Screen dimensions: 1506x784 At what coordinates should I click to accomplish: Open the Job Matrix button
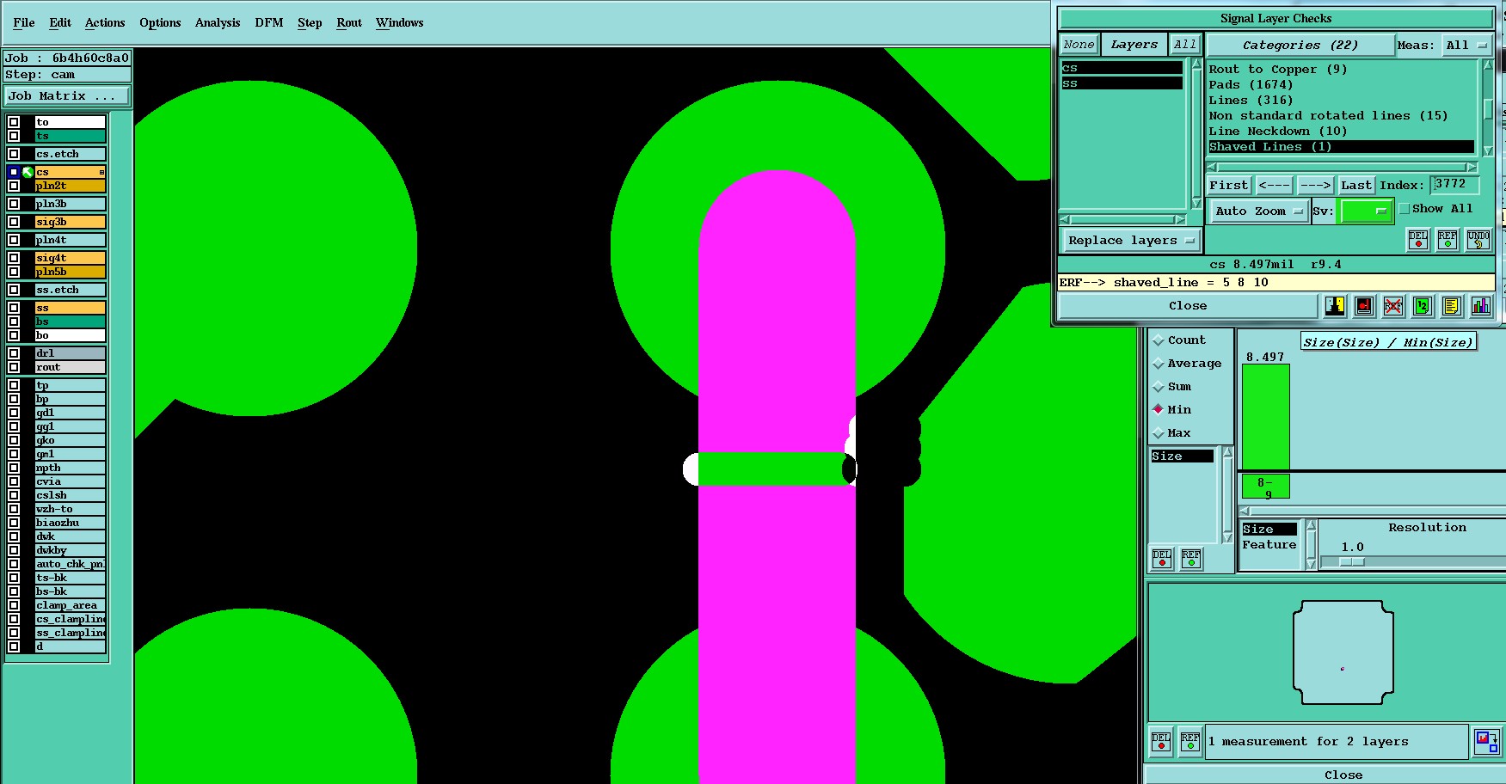pos(67,96)
